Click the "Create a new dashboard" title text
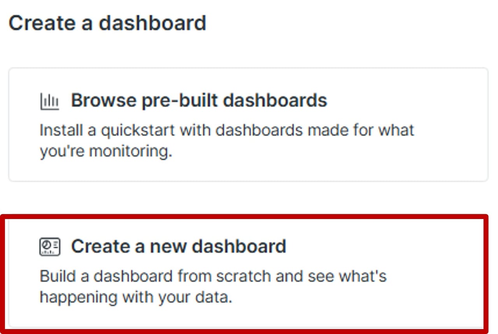This screenshot has height=334, width=498. 179,246
